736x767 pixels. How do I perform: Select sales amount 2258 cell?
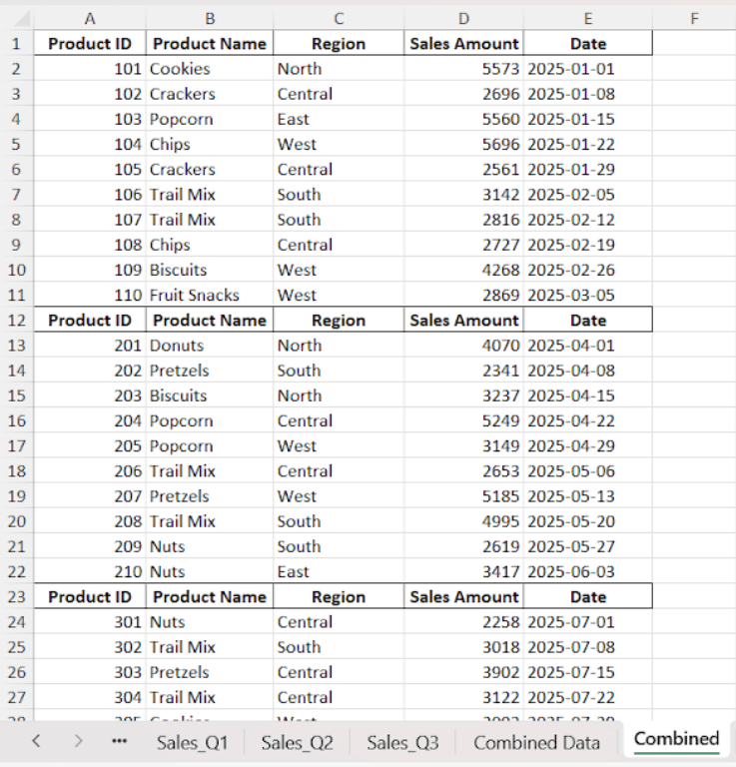tap(463, 622)
